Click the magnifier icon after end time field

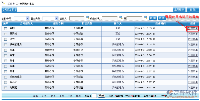pyautogui.click(x=146, y=17)
